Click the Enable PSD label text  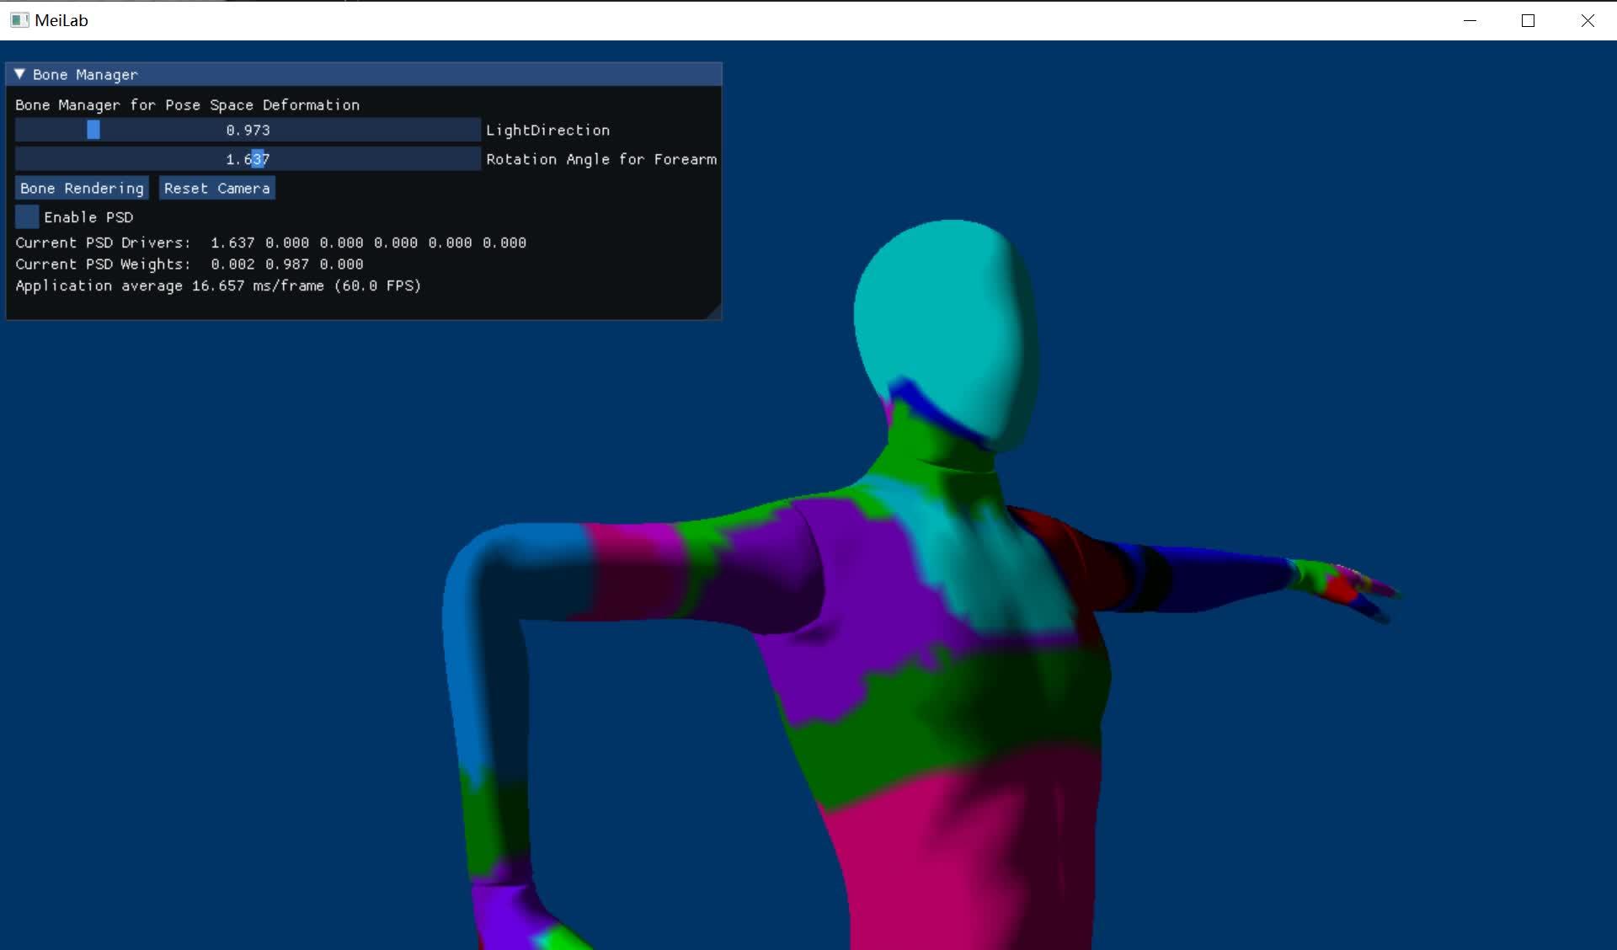[x=88, y=217]
